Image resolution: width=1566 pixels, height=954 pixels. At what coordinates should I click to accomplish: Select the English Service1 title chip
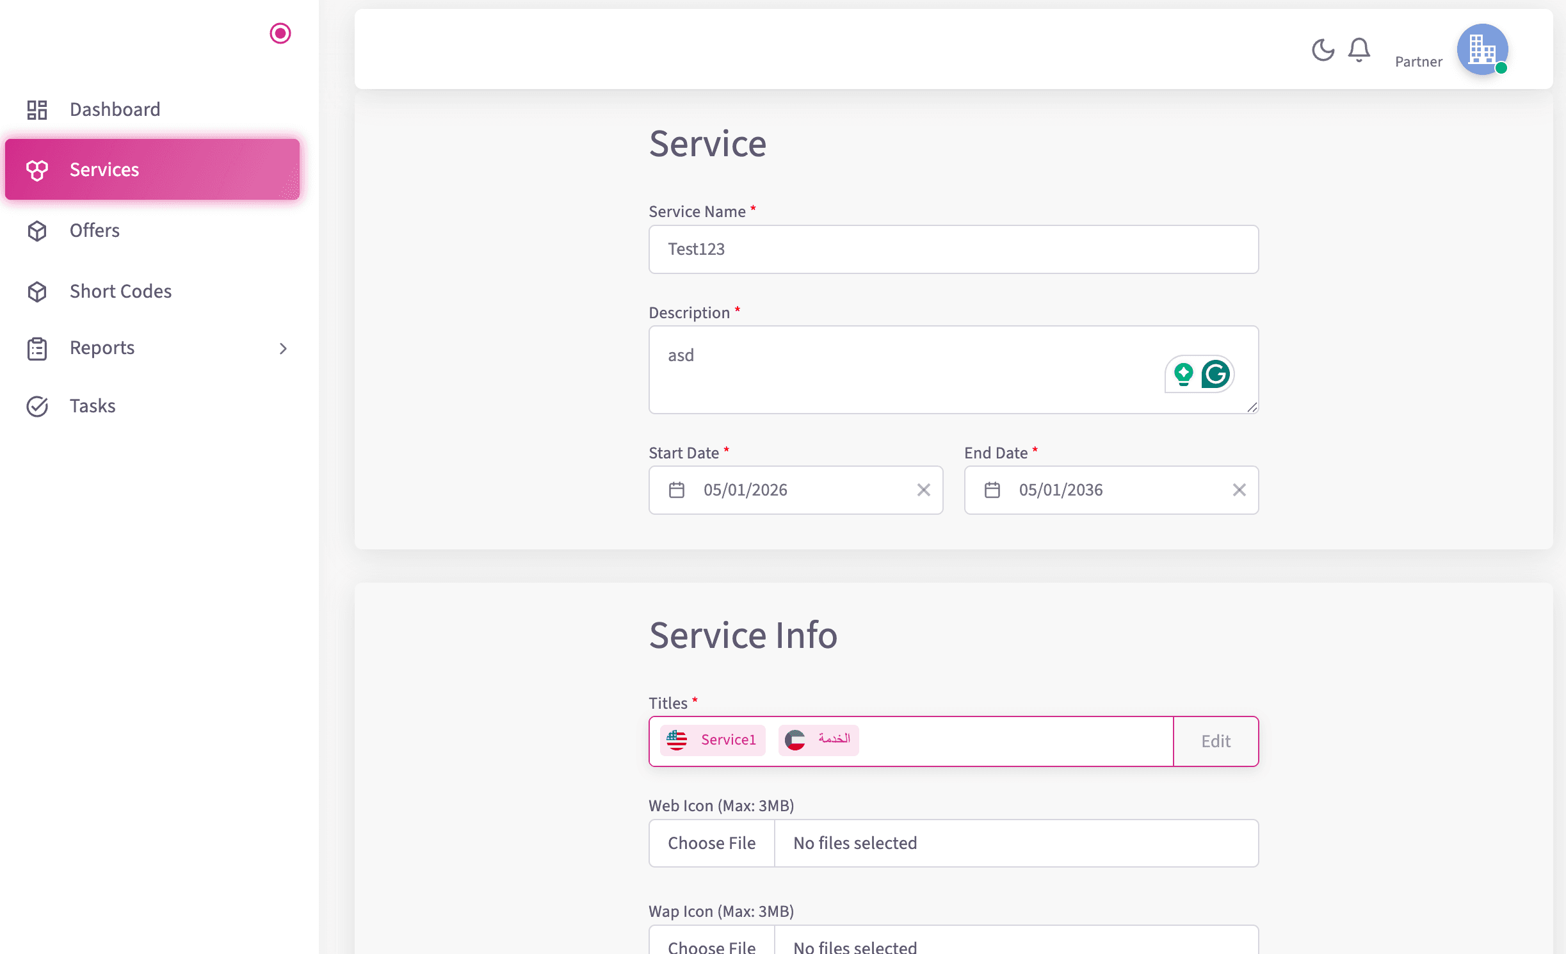(713, 740)
